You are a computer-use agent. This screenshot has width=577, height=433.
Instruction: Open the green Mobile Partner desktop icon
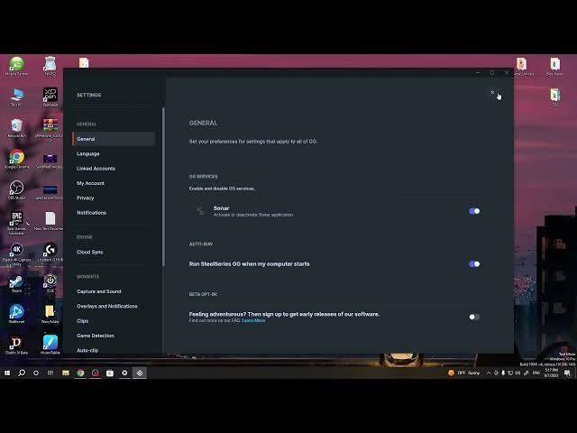tap(16, 66)
